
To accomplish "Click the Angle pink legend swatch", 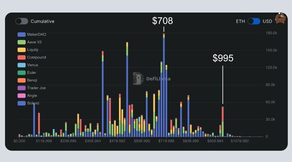I will pyautogui.click(x=21, y=96).
